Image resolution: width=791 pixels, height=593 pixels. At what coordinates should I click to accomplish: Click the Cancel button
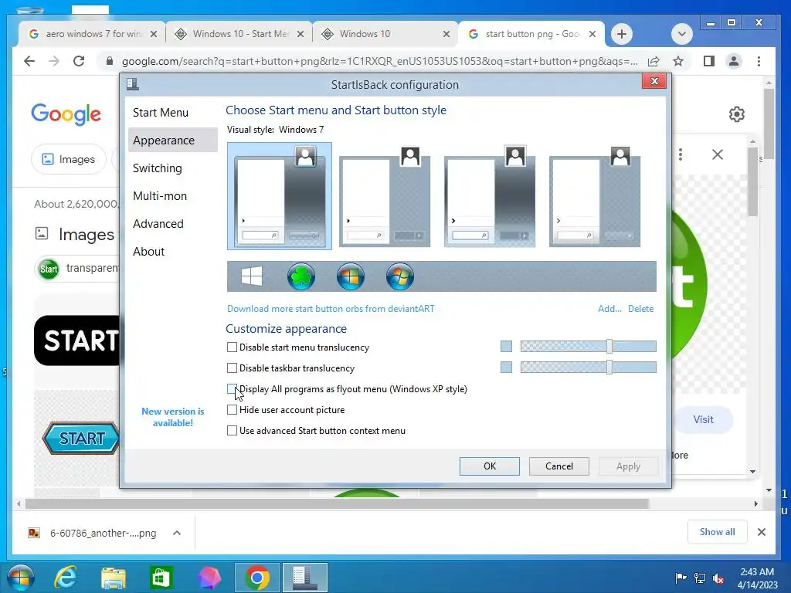click(559, 466)
